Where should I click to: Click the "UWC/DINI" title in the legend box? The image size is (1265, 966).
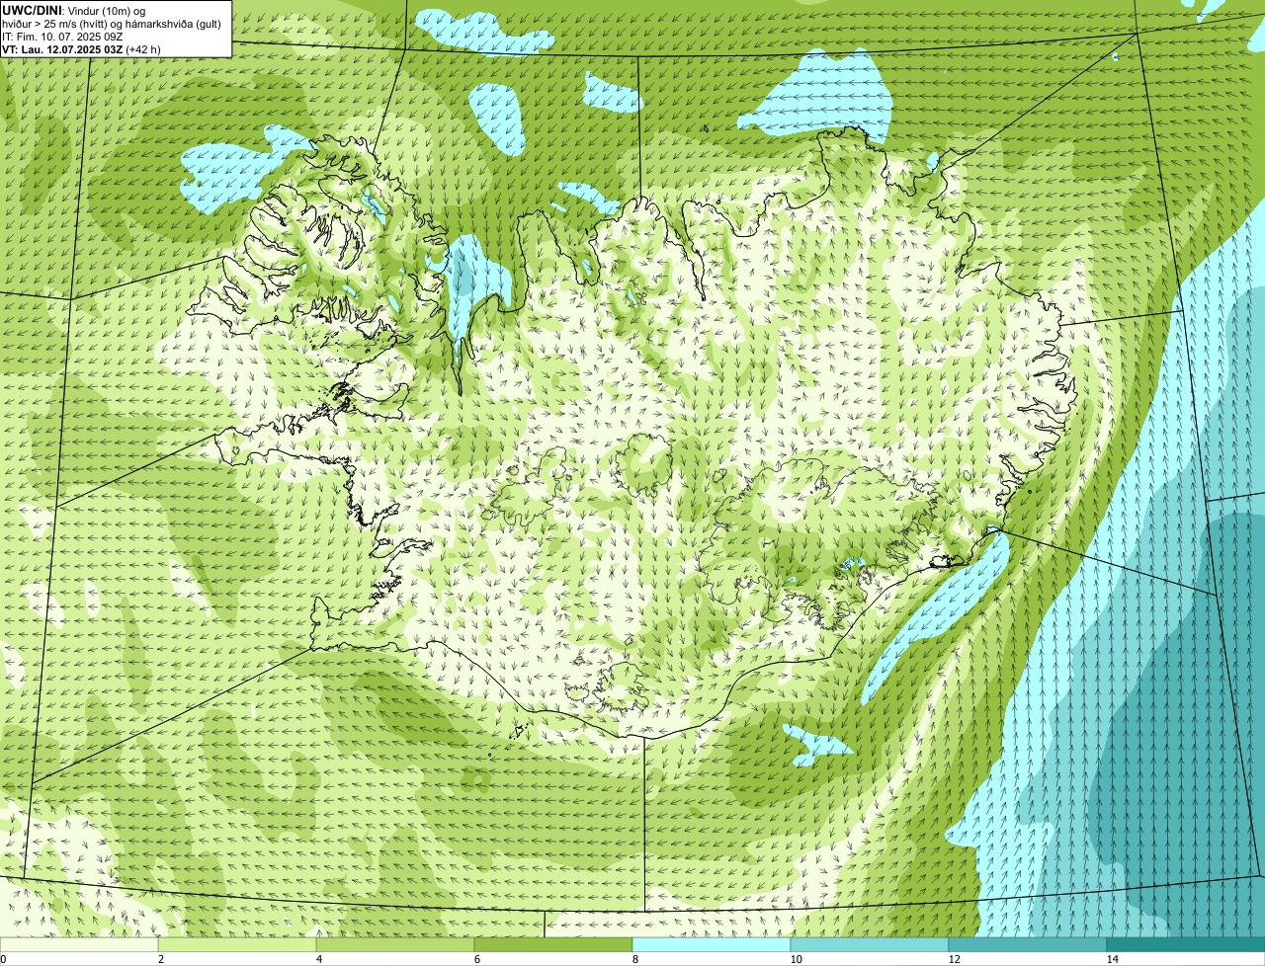[32, 10]
